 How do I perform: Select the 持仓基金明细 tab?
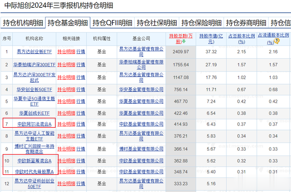tap(68, 23)
